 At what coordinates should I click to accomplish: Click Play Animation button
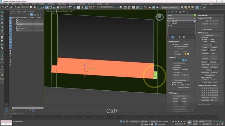[179, 121]
